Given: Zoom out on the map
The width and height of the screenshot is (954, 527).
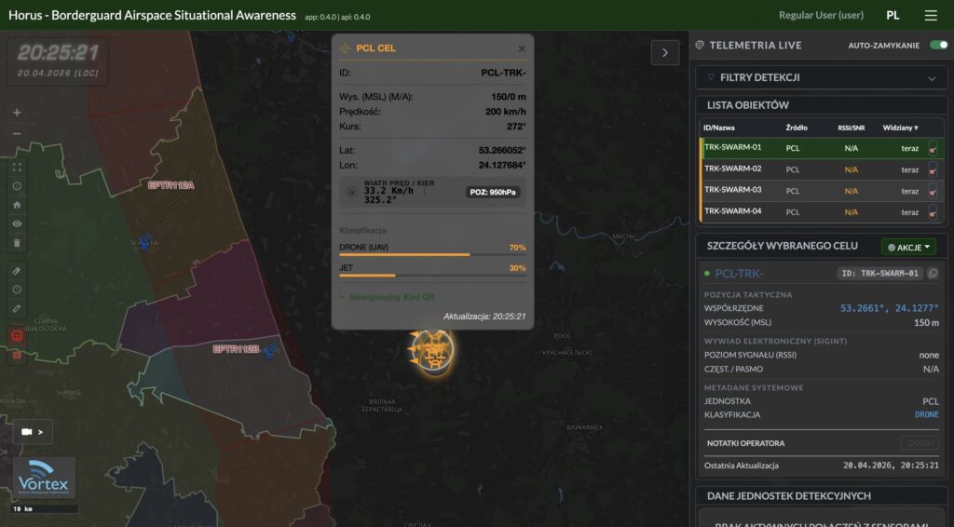Looking at the screenshot, I should pyautogui.click(x=17, y=133).
